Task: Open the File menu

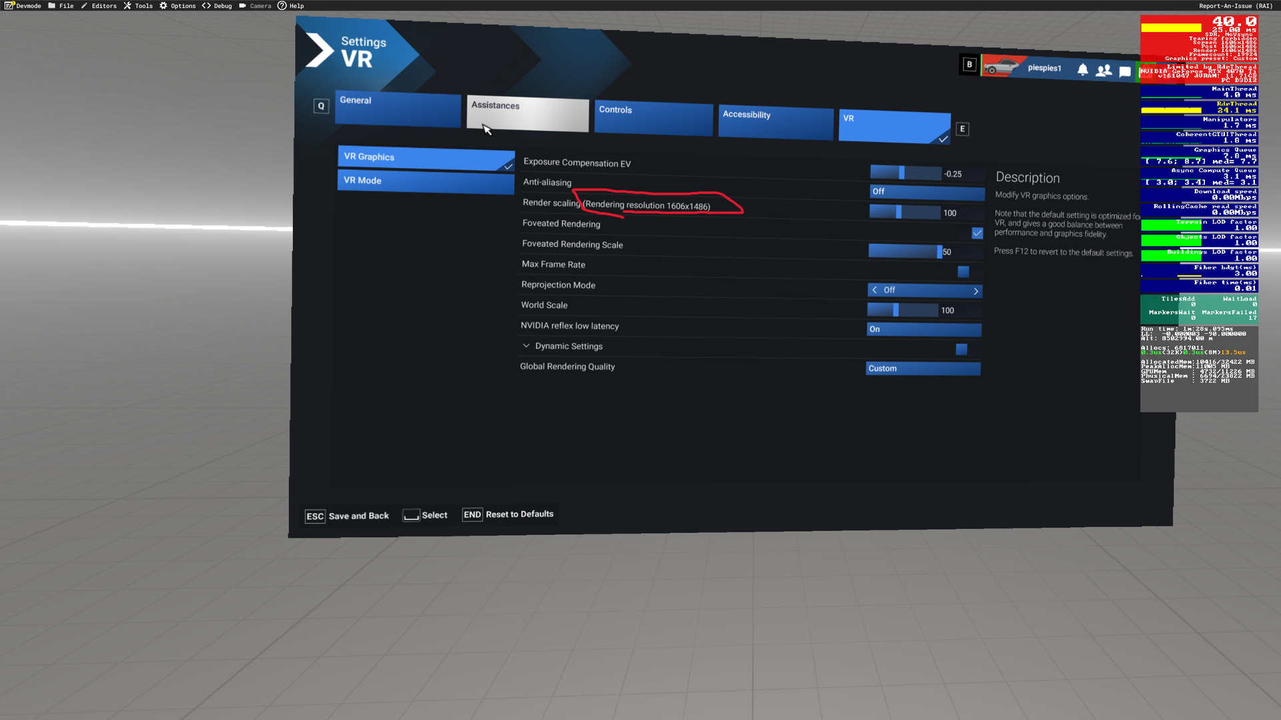Action: [61, 5]
